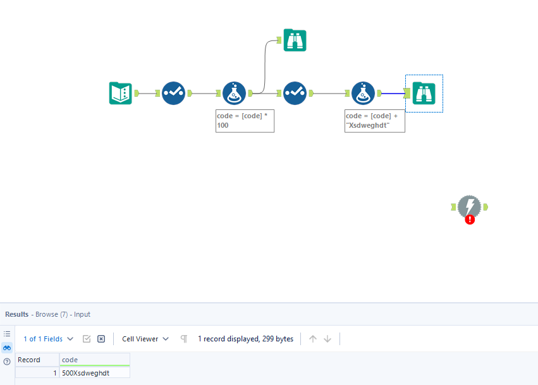
Task: Select the data view tab with binoculars
Action: (7, 348)
